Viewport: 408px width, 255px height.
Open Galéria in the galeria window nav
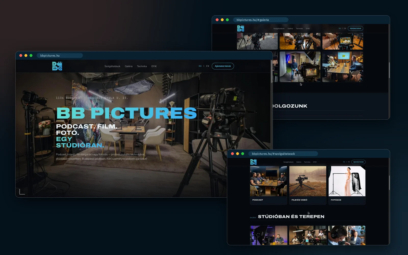pos(290,29)
